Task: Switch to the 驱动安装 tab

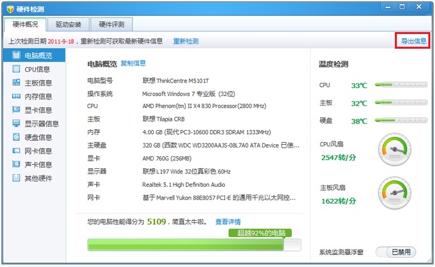Action: point(68,24)
